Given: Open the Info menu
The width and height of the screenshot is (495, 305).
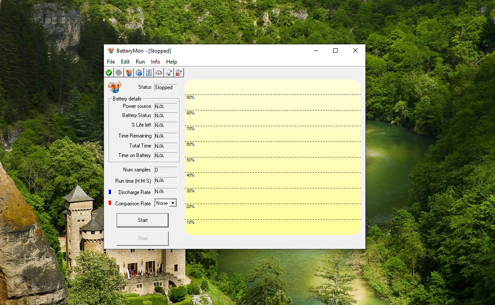Looking at the screenshot, I should (155, 62).
